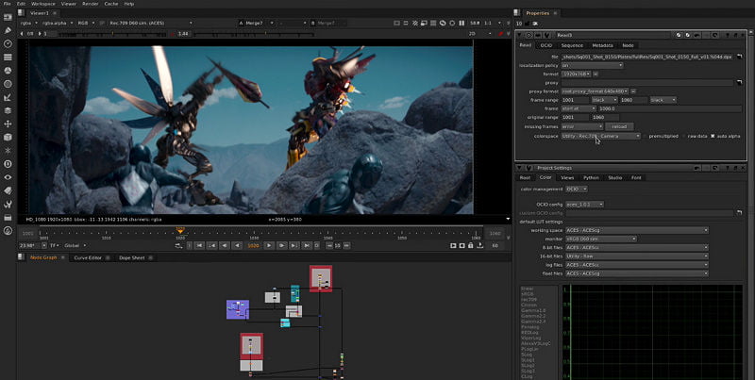
Task: Open the Views nodes eye icon
Action: tap(8, 177)
